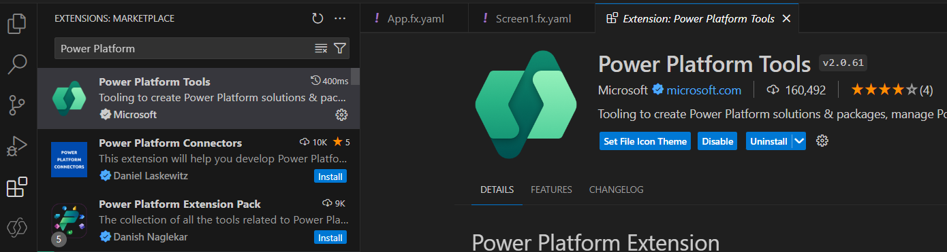Click the Microsoft publisher name in details
Image resolution: width=947 pixels, height=252 pixels.
pos(623,90)
